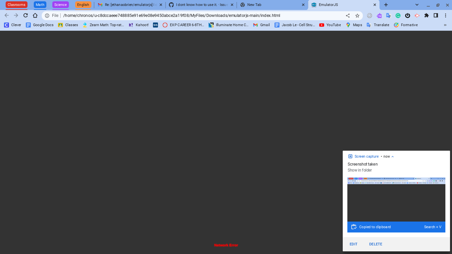Screen dimensions: 452x254
Task: Click the extensions puzzle piece icon
Action: click(426, 15)
